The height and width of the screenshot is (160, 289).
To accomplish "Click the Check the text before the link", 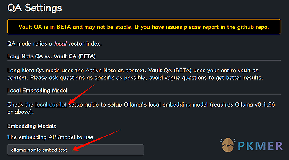I will point(20,104).
